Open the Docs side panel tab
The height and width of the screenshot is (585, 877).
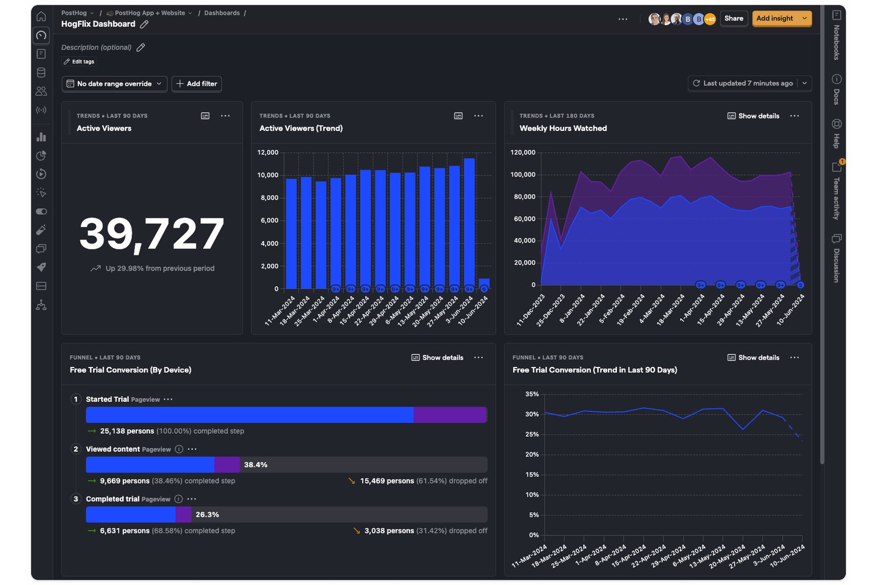(x=837, y=89)
